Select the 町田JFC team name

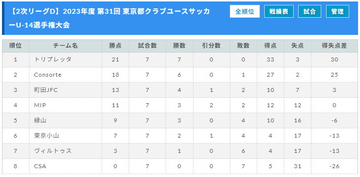46,90
